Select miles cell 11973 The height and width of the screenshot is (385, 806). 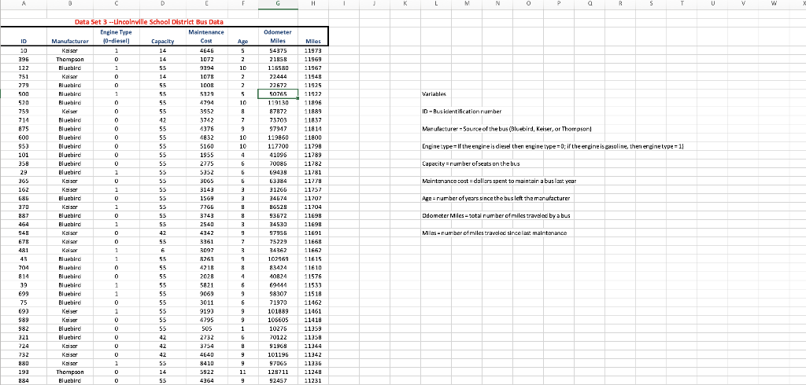click(313, 51)
